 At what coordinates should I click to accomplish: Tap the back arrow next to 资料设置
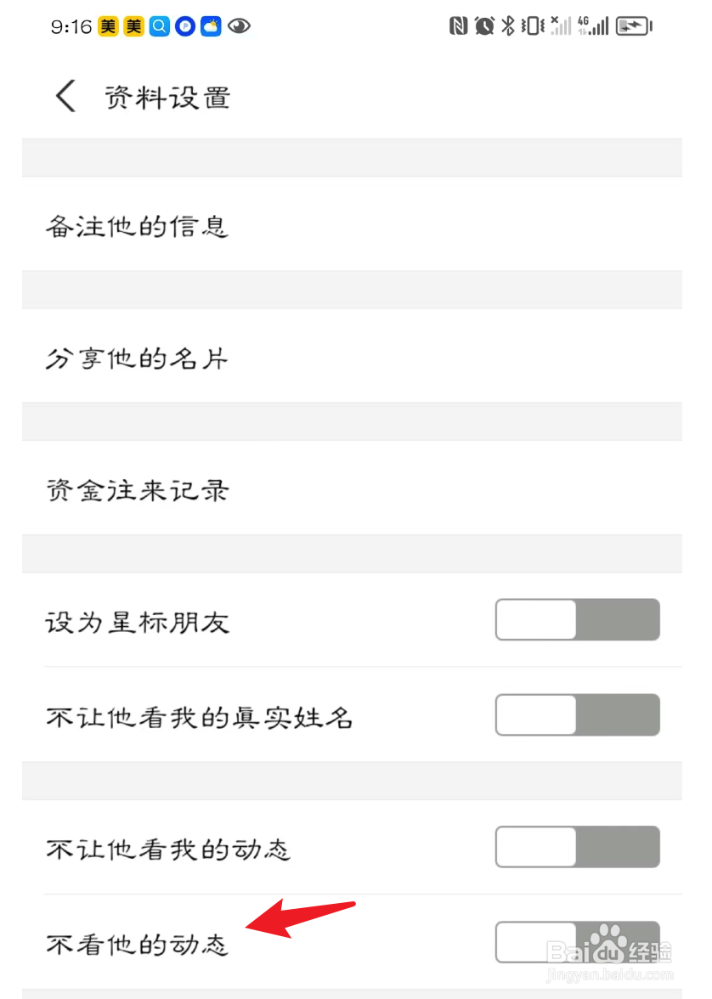point(66,96)
